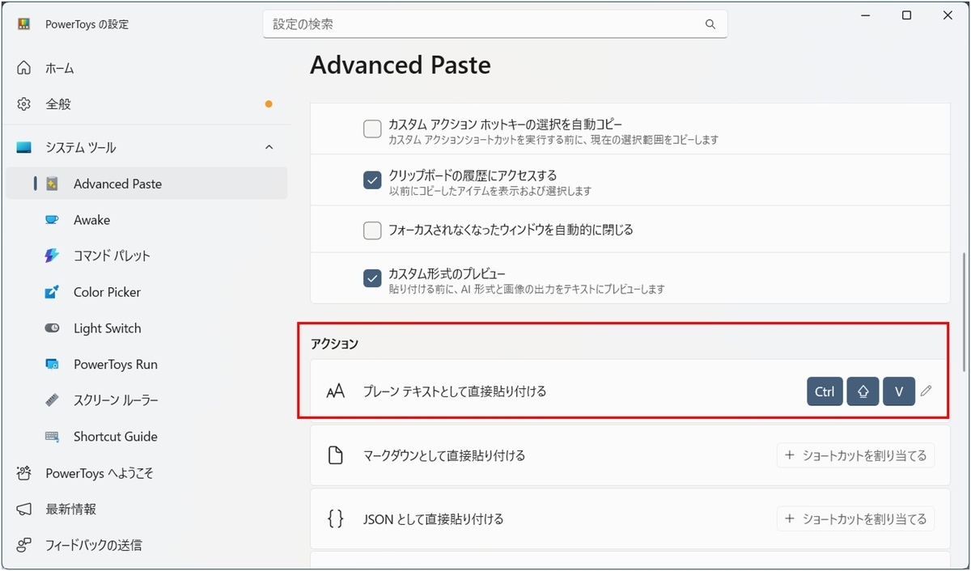Select スクリーン ルーラー label in sidebar
This screenshot has width=971, height=571.
coord(116,400)
